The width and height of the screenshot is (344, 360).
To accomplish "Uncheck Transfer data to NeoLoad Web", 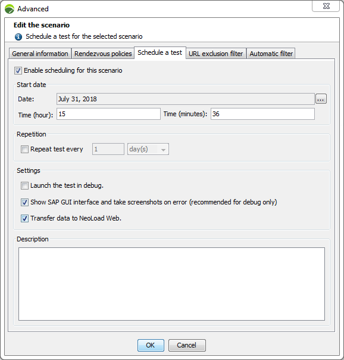I will click(24, 218).
